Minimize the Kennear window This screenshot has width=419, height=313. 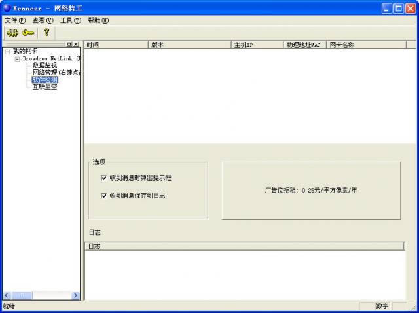pyautogui.click(x=387, y=9)
